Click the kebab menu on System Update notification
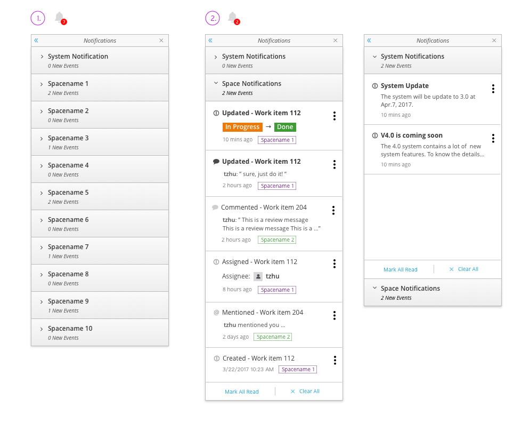The width and height of the screenshot is (530, 423). [x=493, y=89]
